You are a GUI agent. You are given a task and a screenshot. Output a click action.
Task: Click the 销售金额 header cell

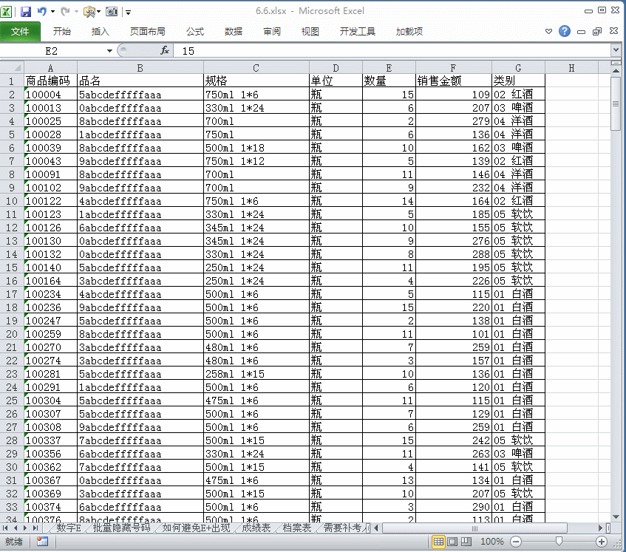(454, 81)
